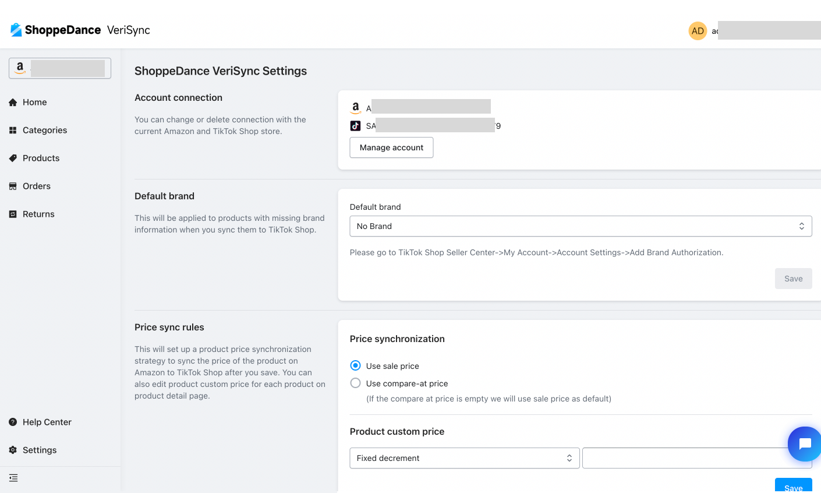Click the Manage account button

[391, 147]
